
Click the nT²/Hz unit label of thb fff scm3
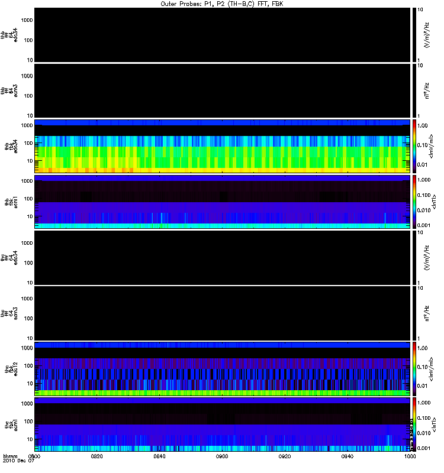point(427,91)
